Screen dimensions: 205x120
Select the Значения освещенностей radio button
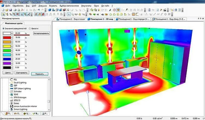[x=3, y=28]
